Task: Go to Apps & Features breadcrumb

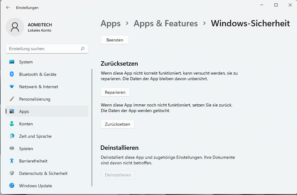Action: tap(166, 24)
